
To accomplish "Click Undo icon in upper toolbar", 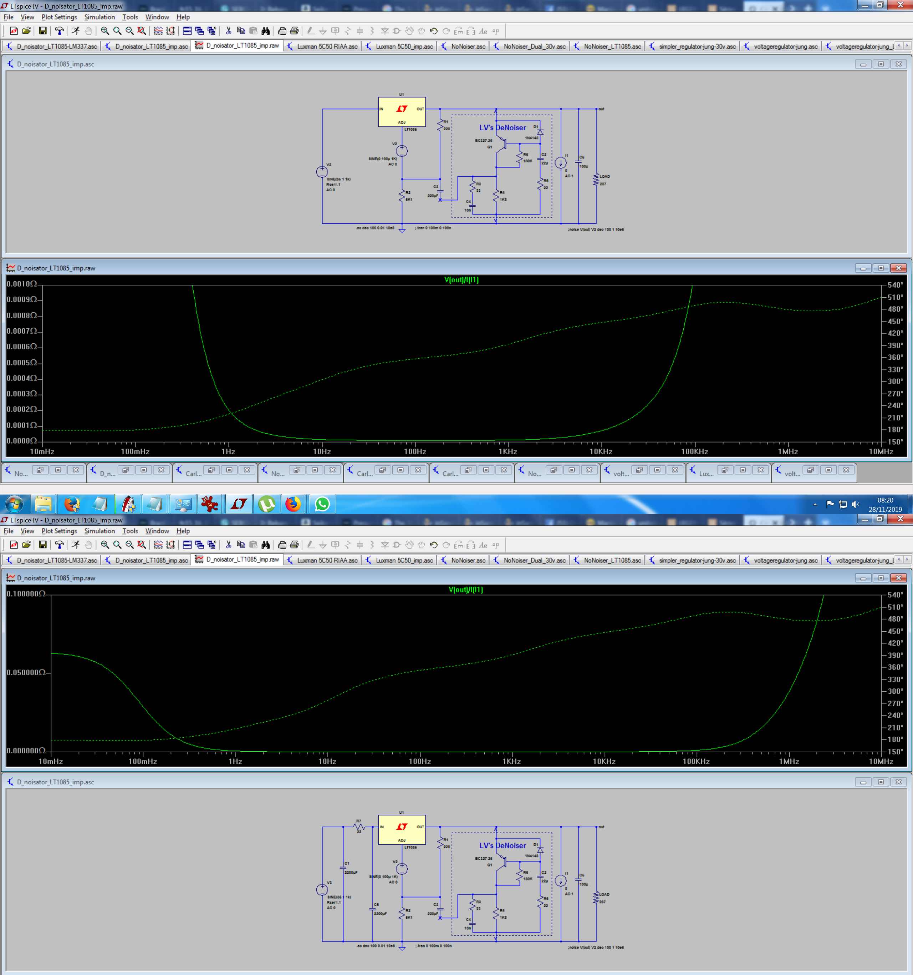I will [x=434, y=31].
